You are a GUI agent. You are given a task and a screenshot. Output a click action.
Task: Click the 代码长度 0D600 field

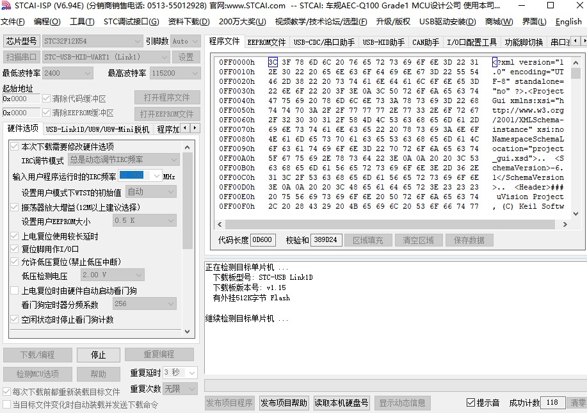coord(262,239)
